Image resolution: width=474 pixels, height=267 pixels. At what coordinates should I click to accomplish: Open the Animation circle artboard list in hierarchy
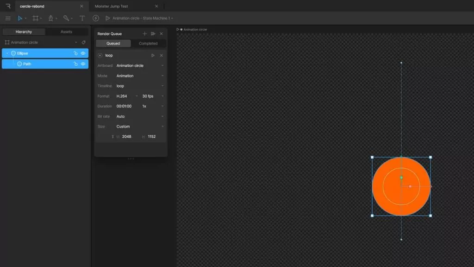pyautogui.click(x=76, y=42)
